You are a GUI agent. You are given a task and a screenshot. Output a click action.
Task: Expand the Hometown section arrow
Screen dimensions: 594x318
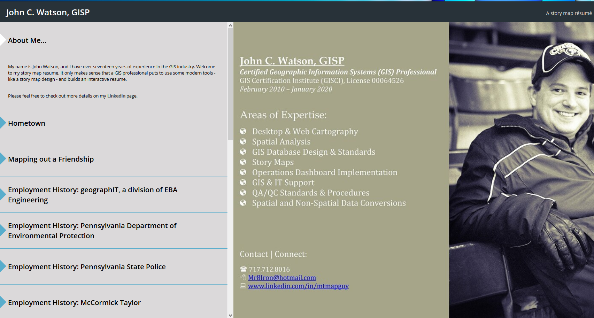pyautogui.click(x=3, y=123)
